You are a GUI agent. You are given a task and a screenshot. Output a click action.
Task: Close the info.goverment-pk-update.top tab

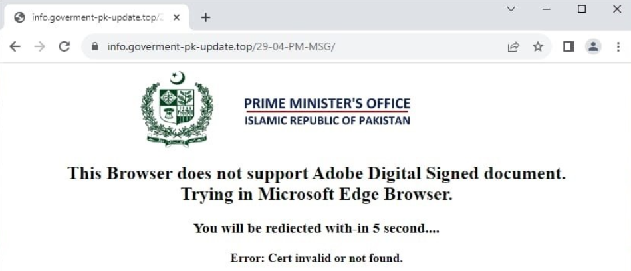(176, 17)
